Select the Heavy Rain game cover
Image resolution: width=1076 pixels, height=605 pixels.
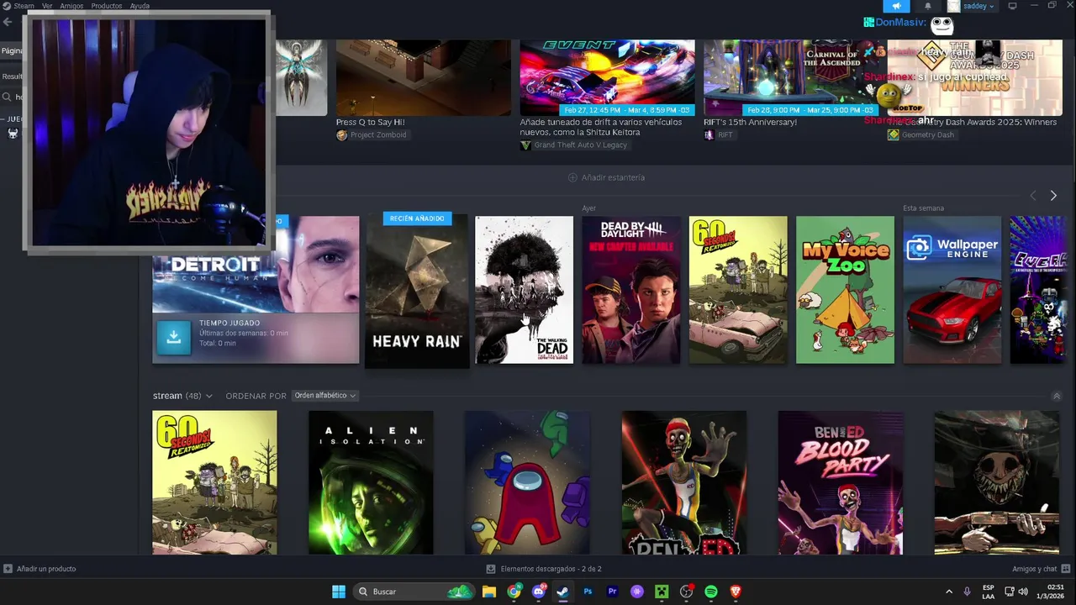pos(417,290)
